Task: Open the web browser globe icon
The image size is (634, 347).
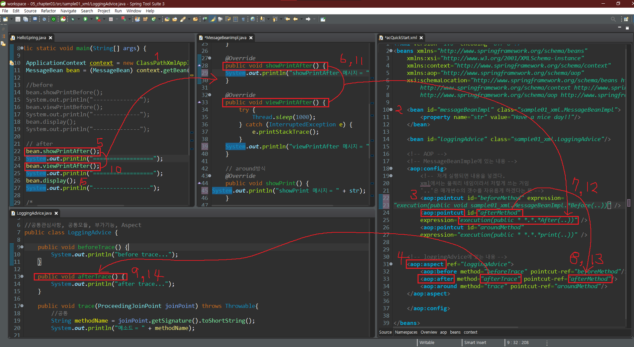Action: click(x=253, y=19)
